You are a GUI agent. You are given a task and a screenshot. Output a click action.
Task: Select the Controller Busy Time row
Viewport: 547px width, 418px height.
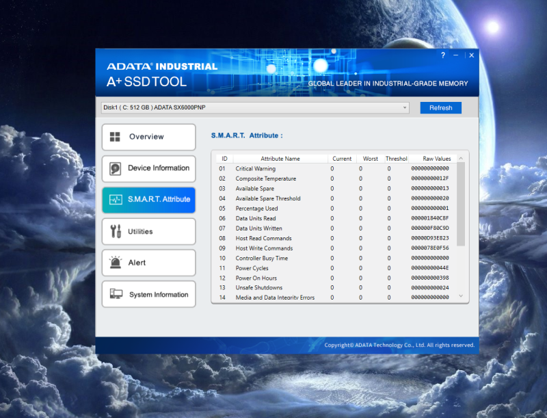(336, 258)
